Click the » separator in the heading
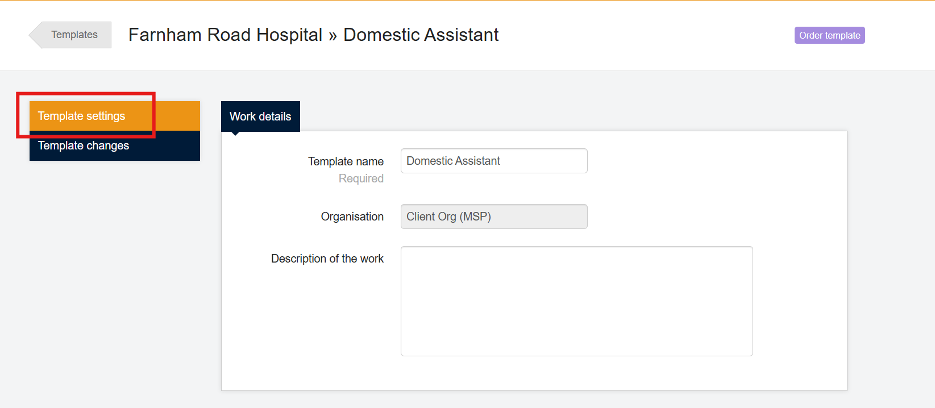The image size is (935, 408). coord(333,36)
